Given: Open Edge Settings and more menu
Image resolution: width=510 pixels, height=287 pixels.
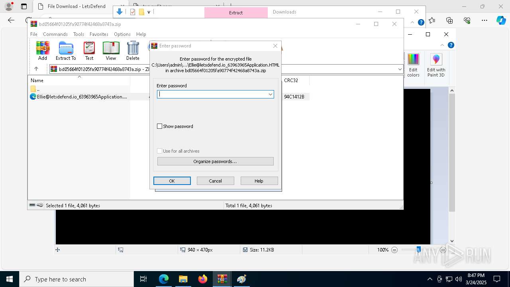Looking at the screenshot, I should point(484,20).
